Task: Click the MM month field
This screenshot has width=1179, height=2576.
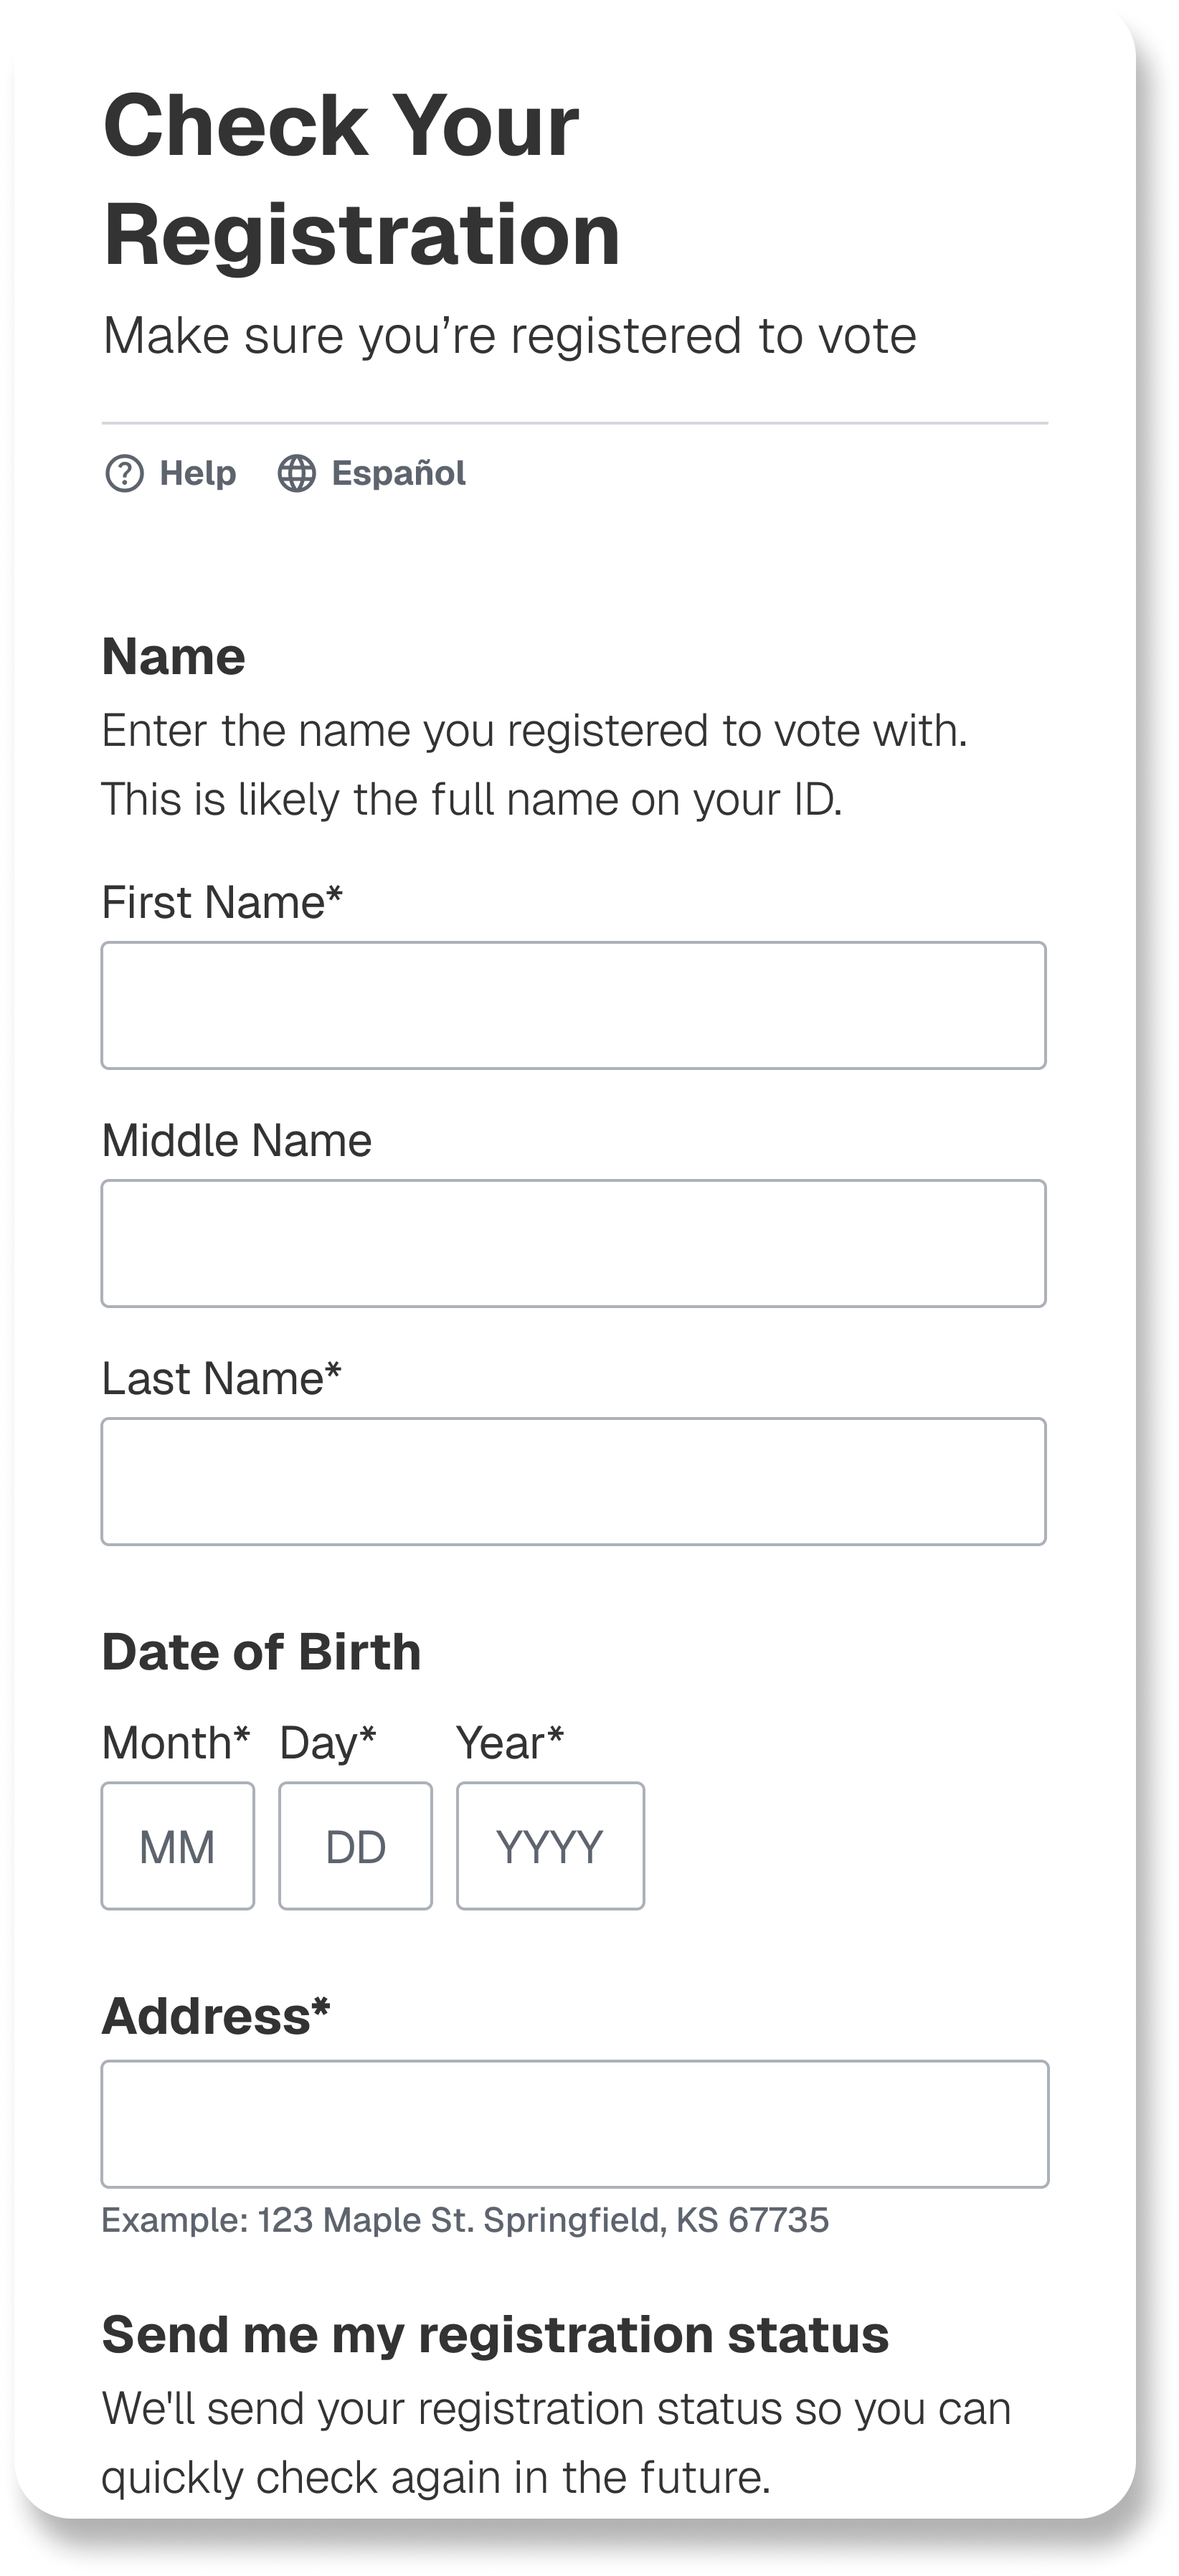Action: coord(177,1846)
